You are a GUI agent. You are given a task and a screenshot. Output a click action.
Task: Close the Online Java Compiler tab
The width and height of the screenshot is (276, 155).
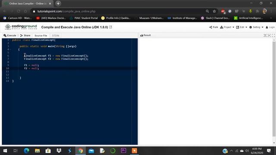pos(50,3)
